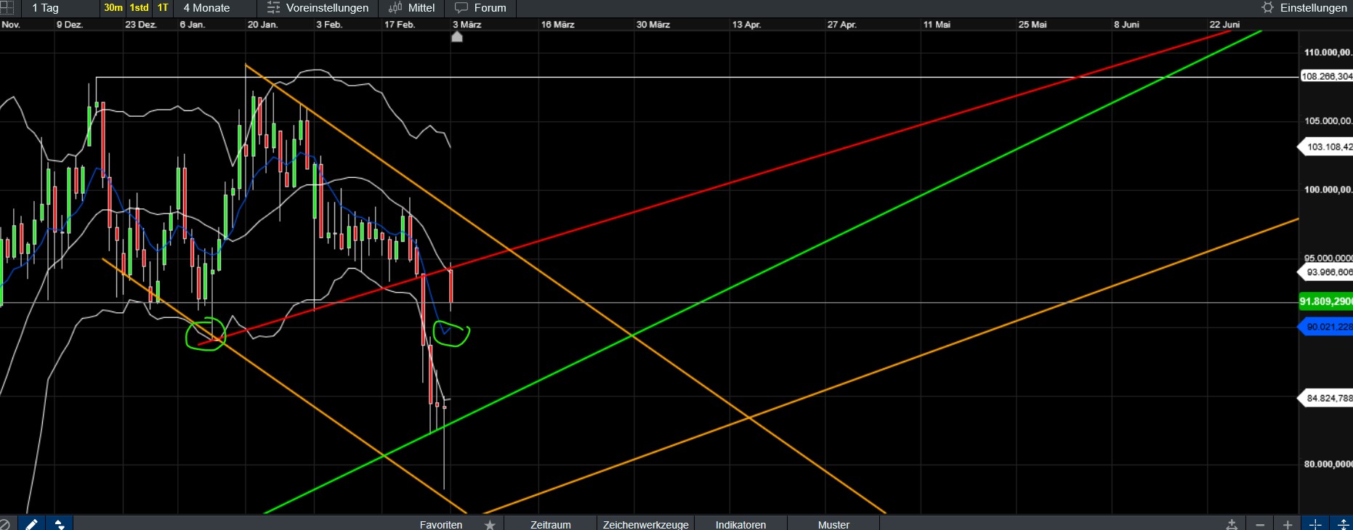Click the horizontal fit-width icon
This screenshot has height=530, width=1353.
pyautogui.click(x=1232, y=524)
